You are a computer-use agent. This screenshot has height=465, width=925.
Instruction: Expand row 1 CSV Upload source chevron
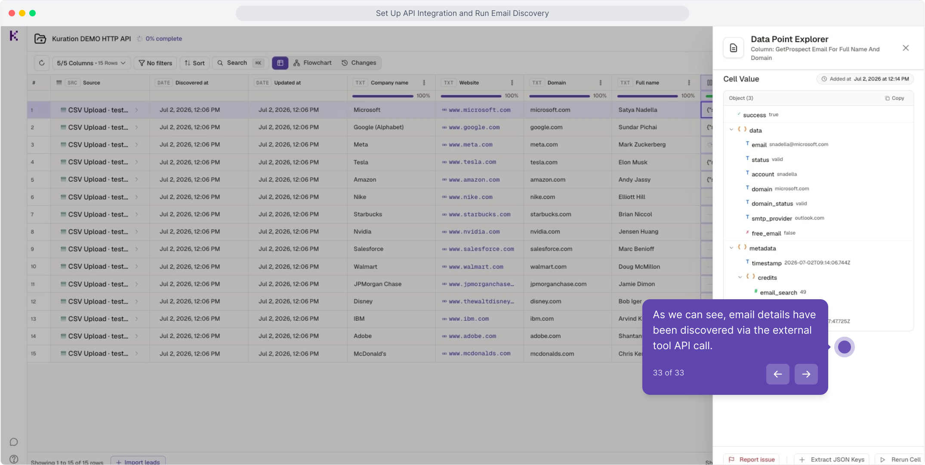click(x=136, y=110)
